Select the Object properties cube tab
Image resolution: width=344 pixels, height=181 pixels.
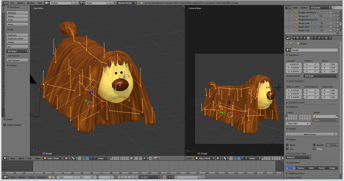[309, 38]
